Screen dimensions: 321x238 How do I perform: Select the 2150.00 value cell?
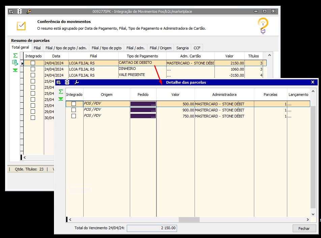pyautogui.click(x=230, y=63)
